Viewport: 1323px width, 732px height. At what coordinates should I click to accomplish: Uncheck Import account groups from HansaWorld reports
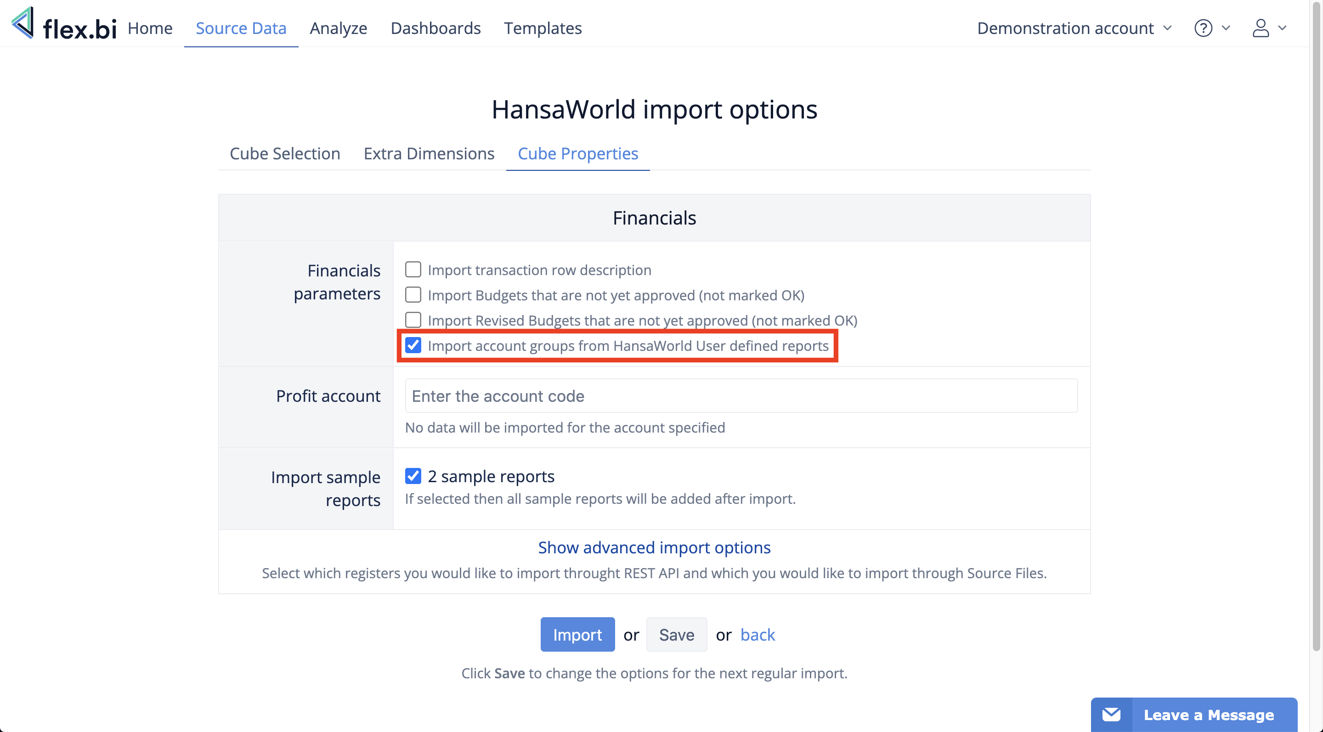(x=413, y=345)
